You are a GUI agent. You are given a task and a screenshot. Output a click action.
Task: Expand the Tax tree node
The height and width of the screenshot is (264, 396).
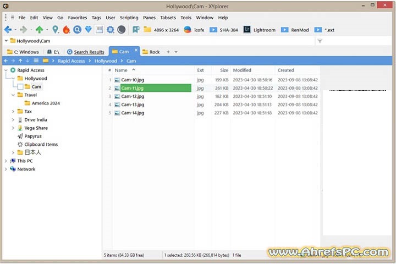point(13,112)
